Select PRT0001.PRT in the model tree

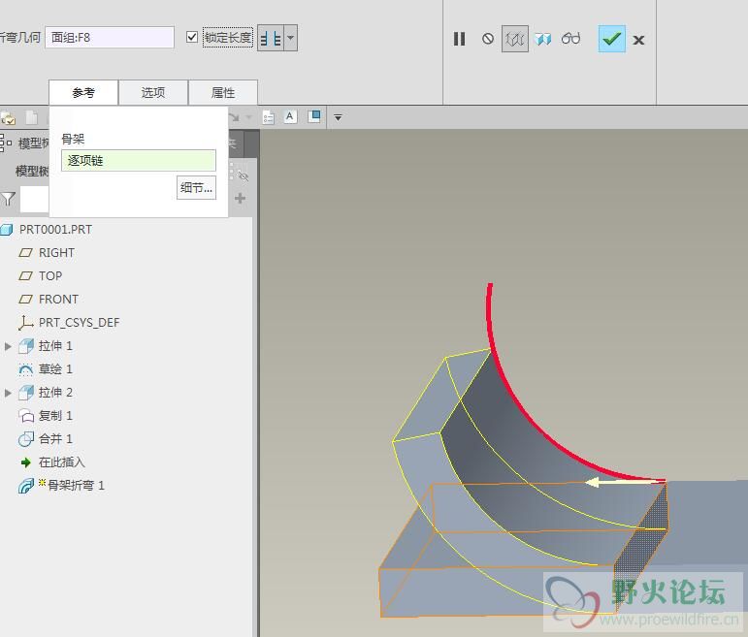tap(55, 230)
